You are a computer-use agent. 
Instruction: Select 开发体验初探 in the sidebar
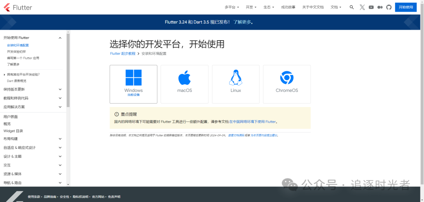point(16,52)
